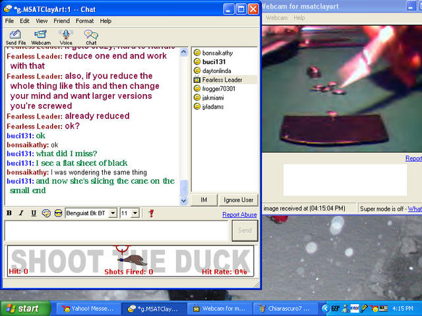This screenshot has width=422, height=316.
Task: Start Voice chat via microphone icon
Action: pos(66,37)
